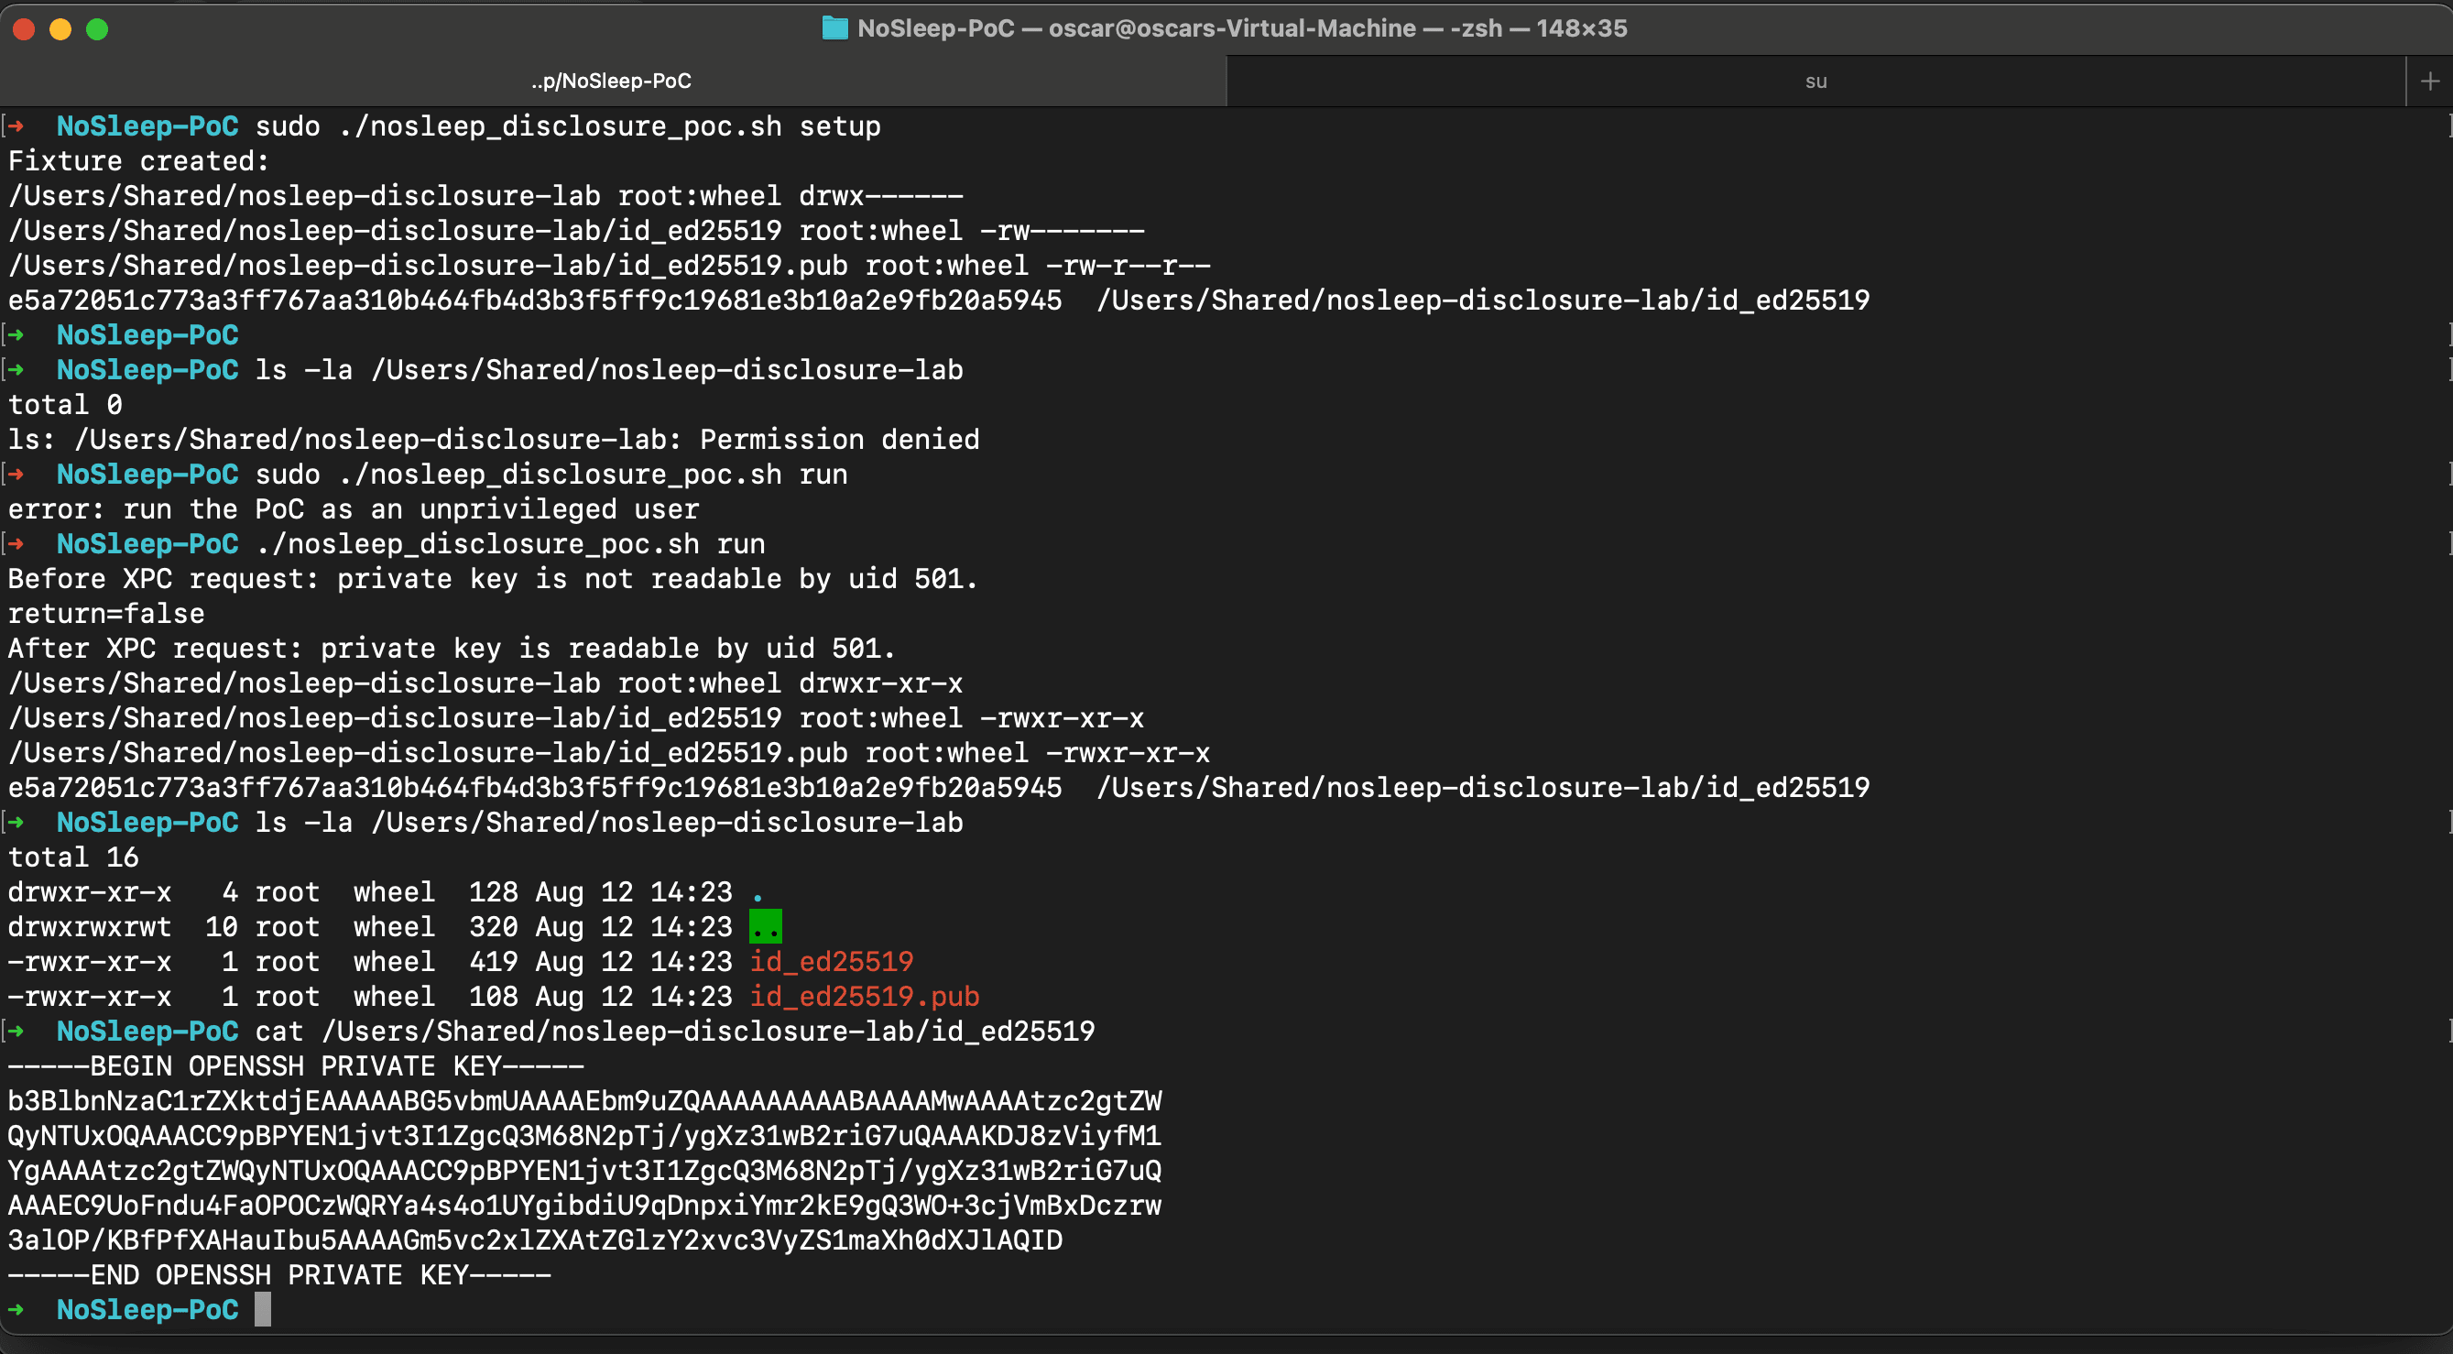Click the key line starting with 3alOP/KBfPfX
This screenshot has width=2453, height=1354.
point(535,1239)
